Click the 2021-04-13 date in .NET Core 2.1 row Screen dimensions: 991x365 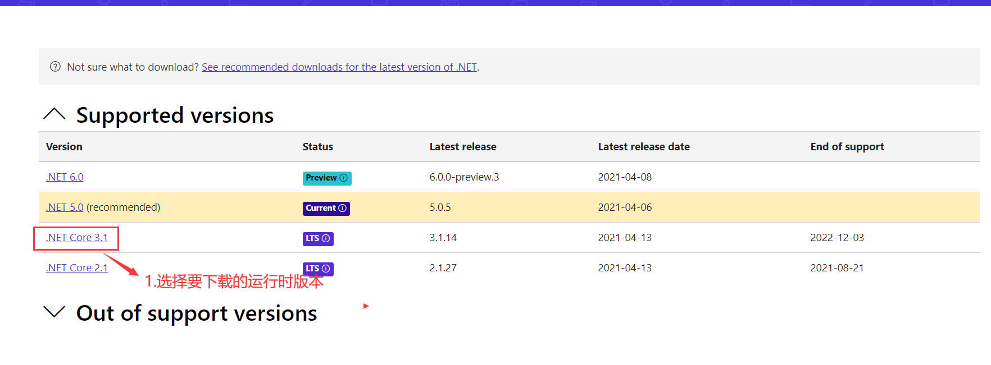point(625,268)
